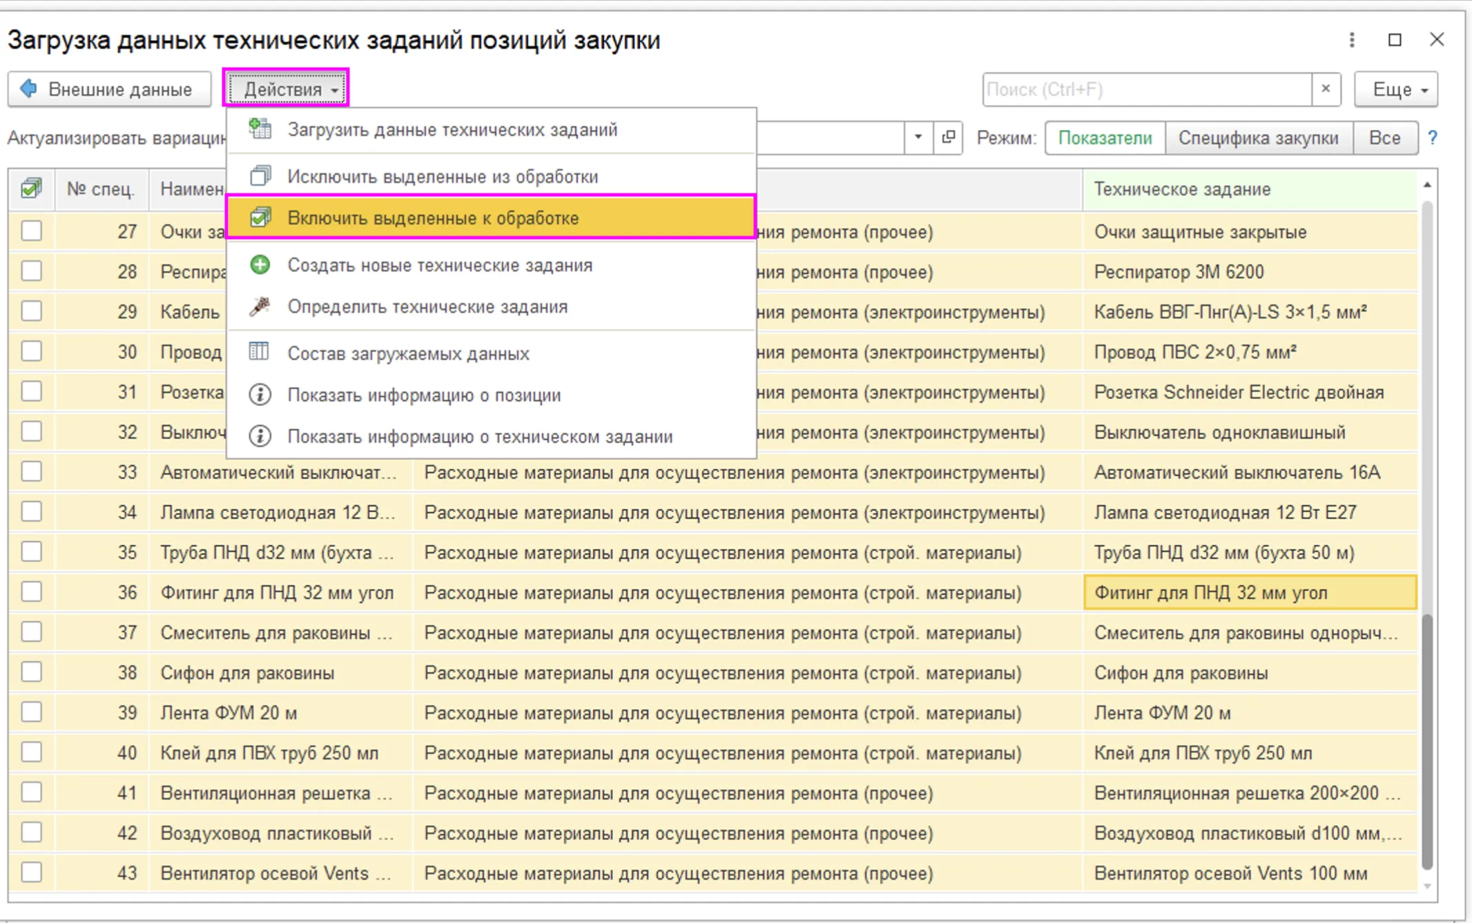Tick the checkbox for row 34
Viewport: 1472px width, 923px height.
click(x=31, y=511)
